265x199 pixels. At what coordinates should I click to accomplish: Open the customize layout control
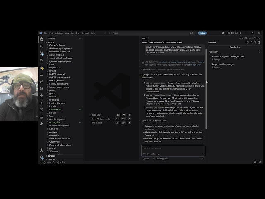pyautogui.click(x=229, y=33)
